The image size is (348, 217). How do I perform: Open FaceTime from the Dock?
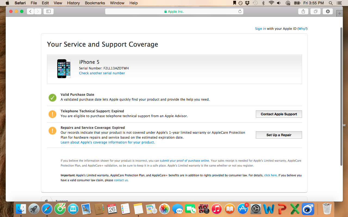[191, 209]
